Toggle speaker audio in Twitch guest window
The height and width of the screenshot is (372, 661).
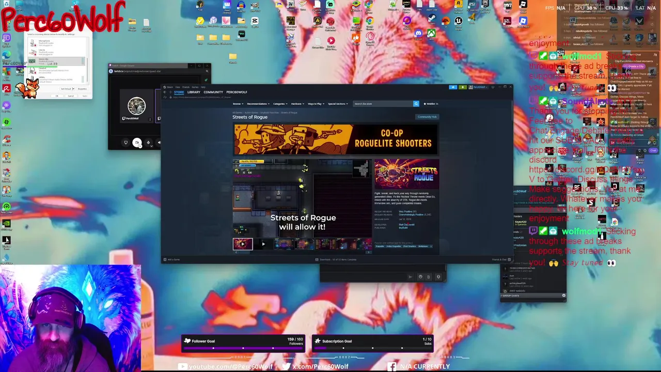pos(159,143)
